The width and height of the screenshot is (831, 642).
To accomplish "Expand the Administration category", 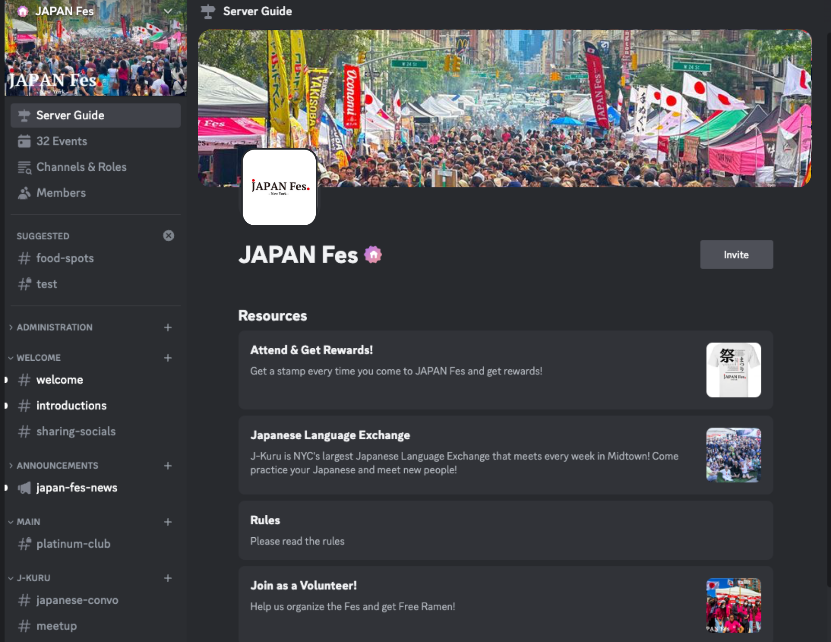I will point(54,327).
